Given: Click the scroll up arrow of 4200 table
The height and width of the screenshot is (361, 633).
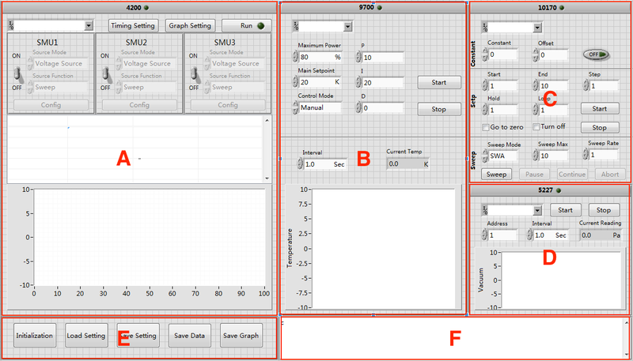Looking at the screenshot, I should pyautogui.click(x=267, y=120).
